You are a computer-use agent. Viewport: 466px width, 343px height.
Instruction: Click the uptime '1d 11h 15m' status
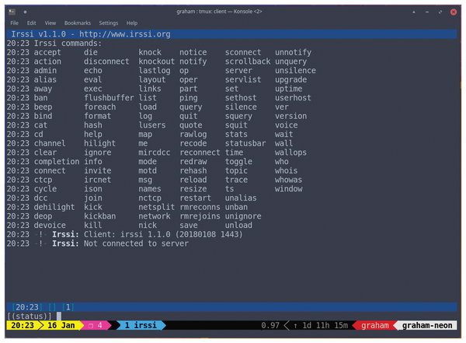click(325, 325)
